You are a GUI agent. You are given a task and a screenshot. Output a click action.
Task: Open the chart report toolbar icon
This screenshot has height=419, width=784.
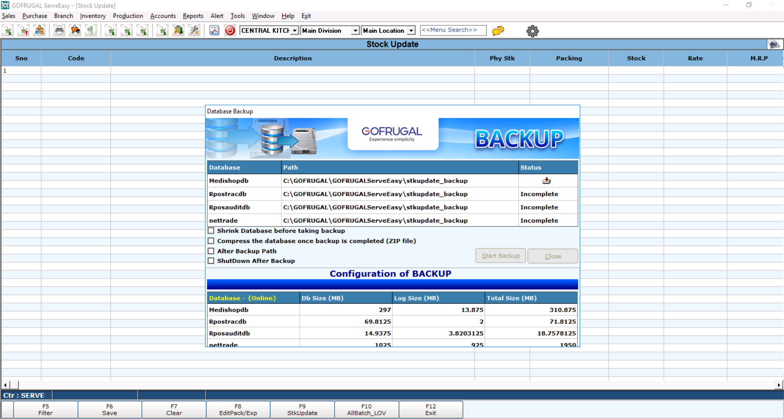tap(214, 31)
